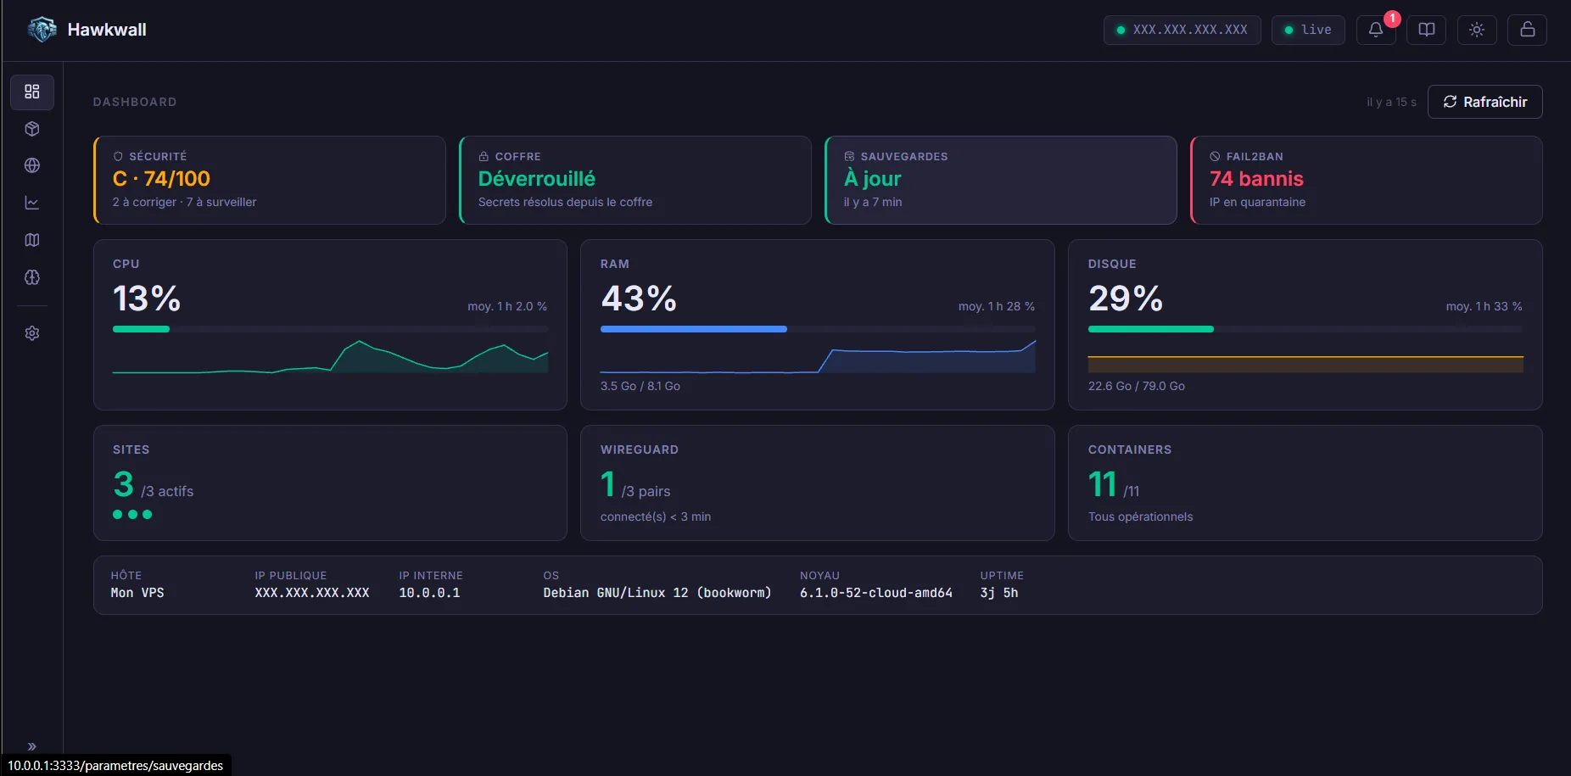Click the Disque usage progress bar
This screenshot has width=1571, height=776.
1305,329
